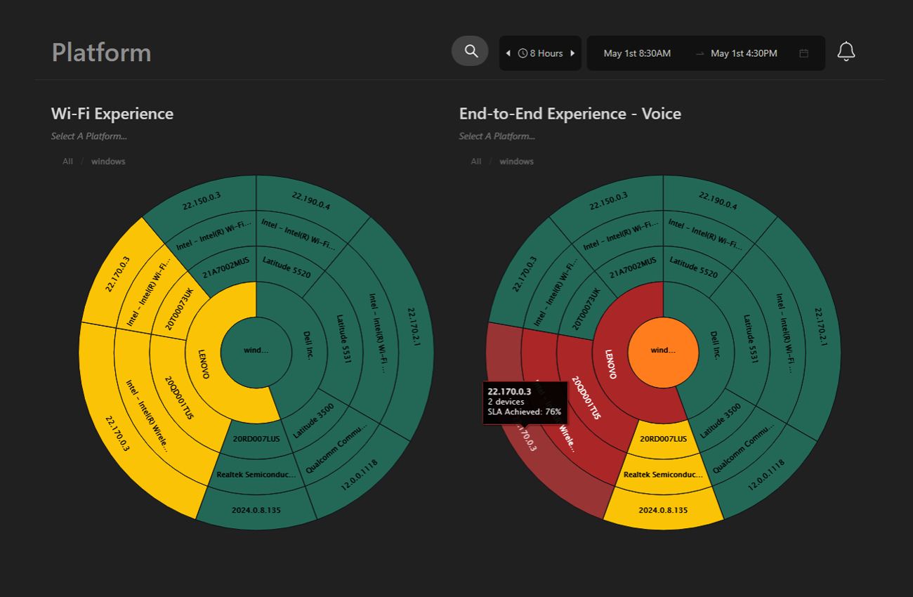Click the May 1st 8:30AM start time field
Image resolution: width=913 pixels, height=597 pixels.
(x=637, y=53)
